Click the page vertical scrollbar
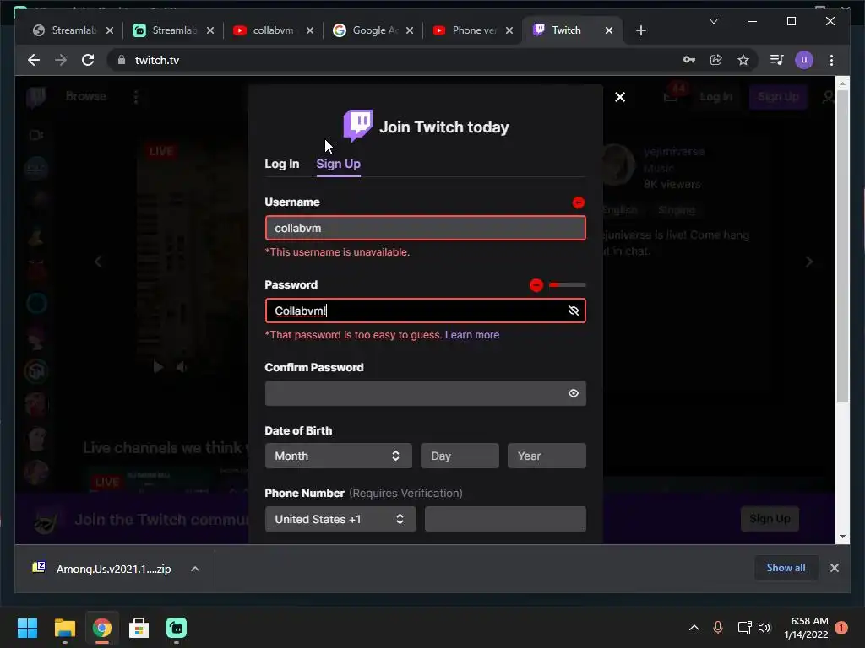This screenshot has width=865, height=648. 842,247
